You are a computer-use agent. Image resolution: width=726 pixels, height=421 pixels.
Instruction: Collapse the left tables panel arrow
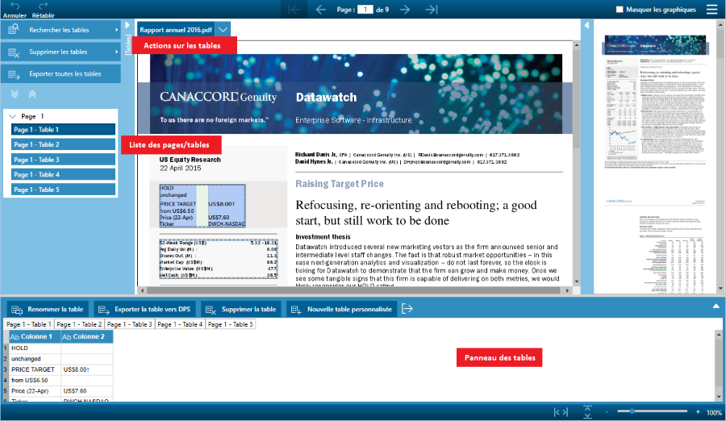point(127,25)
